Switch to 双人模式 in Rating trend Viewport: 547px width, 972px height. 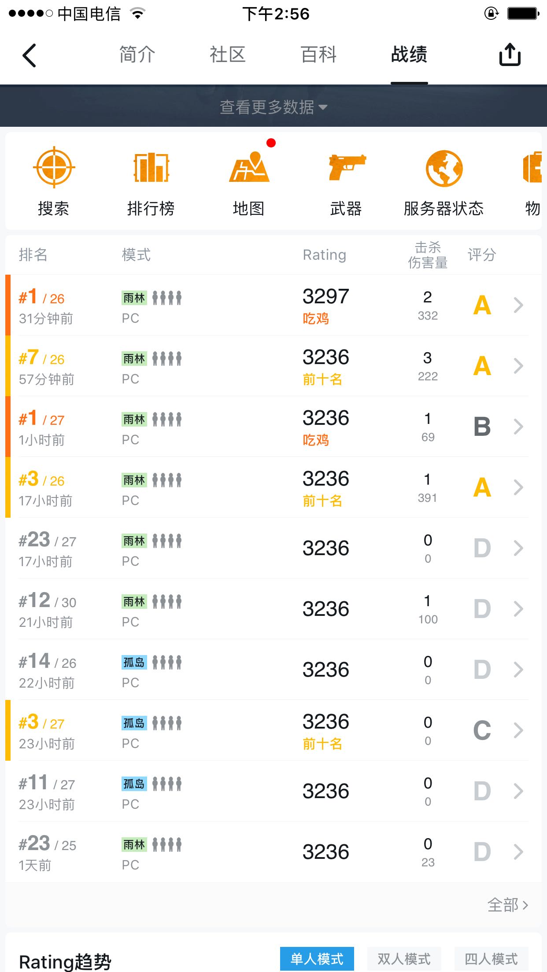tap(404, 958)
